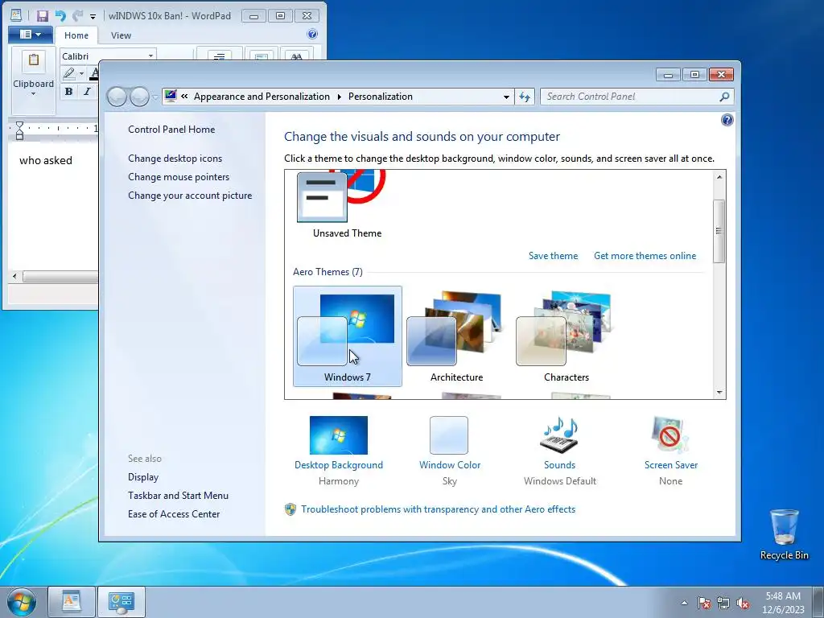Click the Clipboard paste icon in WordPad

(x=34, y=61)
